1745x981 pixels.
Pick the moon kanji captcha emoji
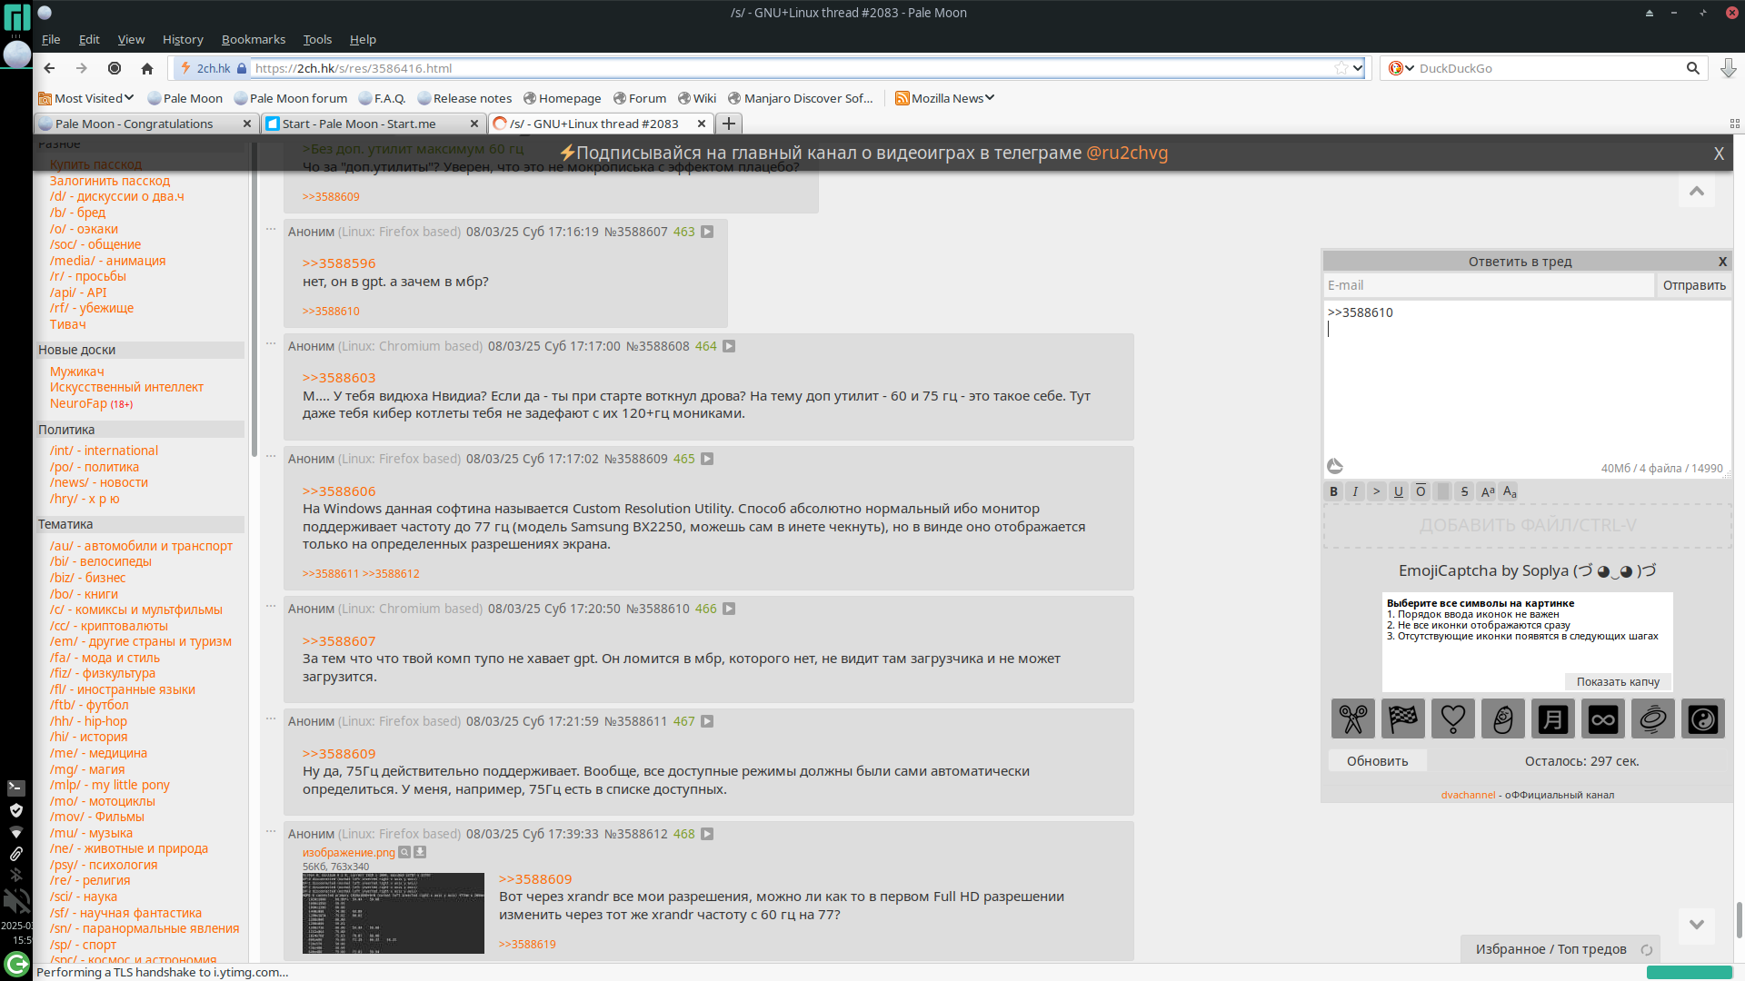tap(1553, 718)
